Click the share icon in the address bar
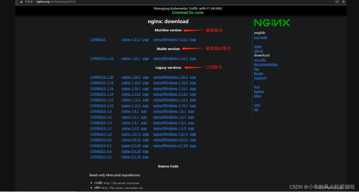This screenshot has width=359, height=192. (x=337, y=2)
